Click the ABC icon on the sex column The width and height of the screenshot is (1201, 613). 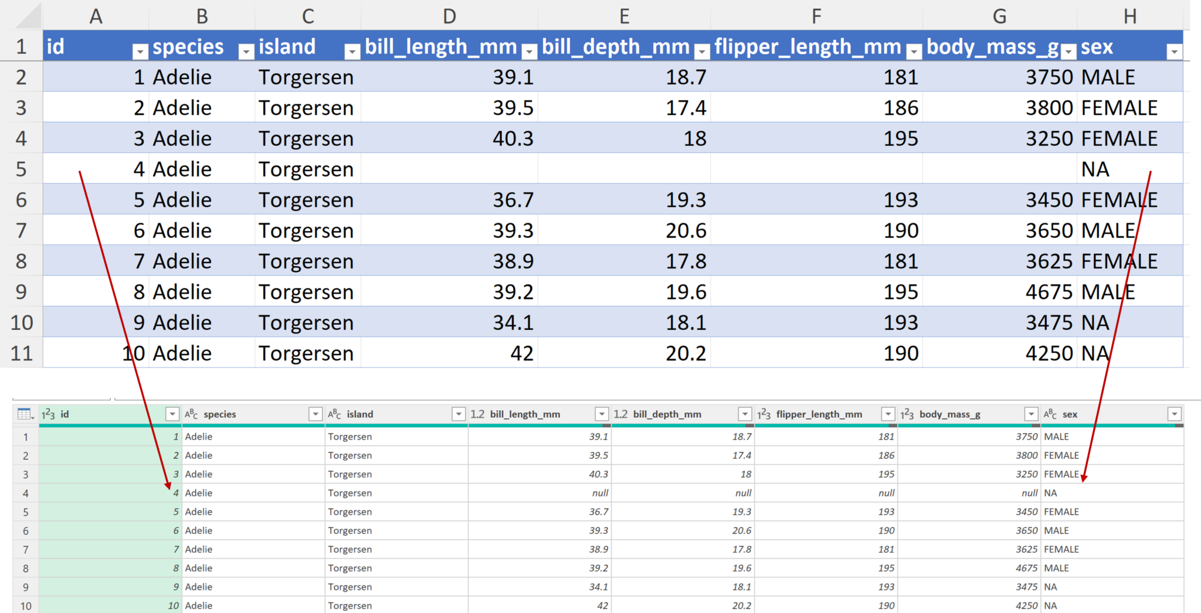pyautogui.click(x=1050, y=414)
